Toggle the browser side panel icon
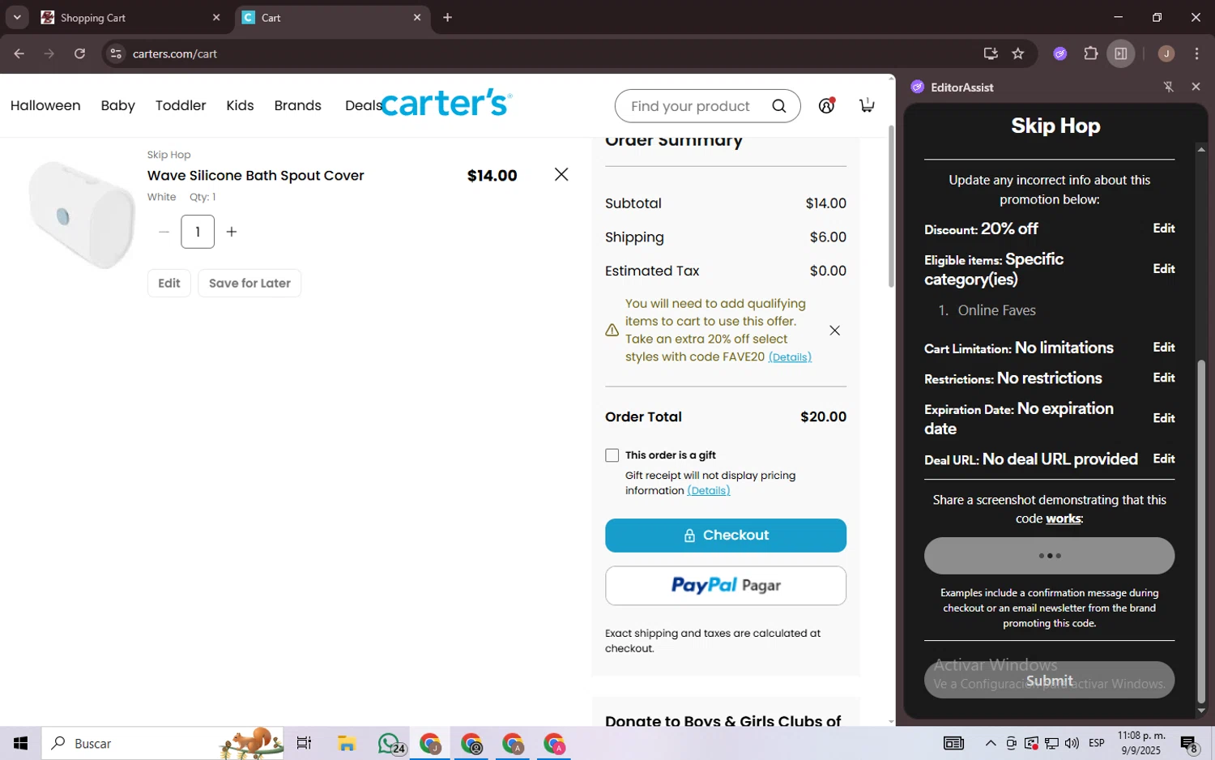The height and width of the screenshot is (760, 1215). click(1121, 53)
